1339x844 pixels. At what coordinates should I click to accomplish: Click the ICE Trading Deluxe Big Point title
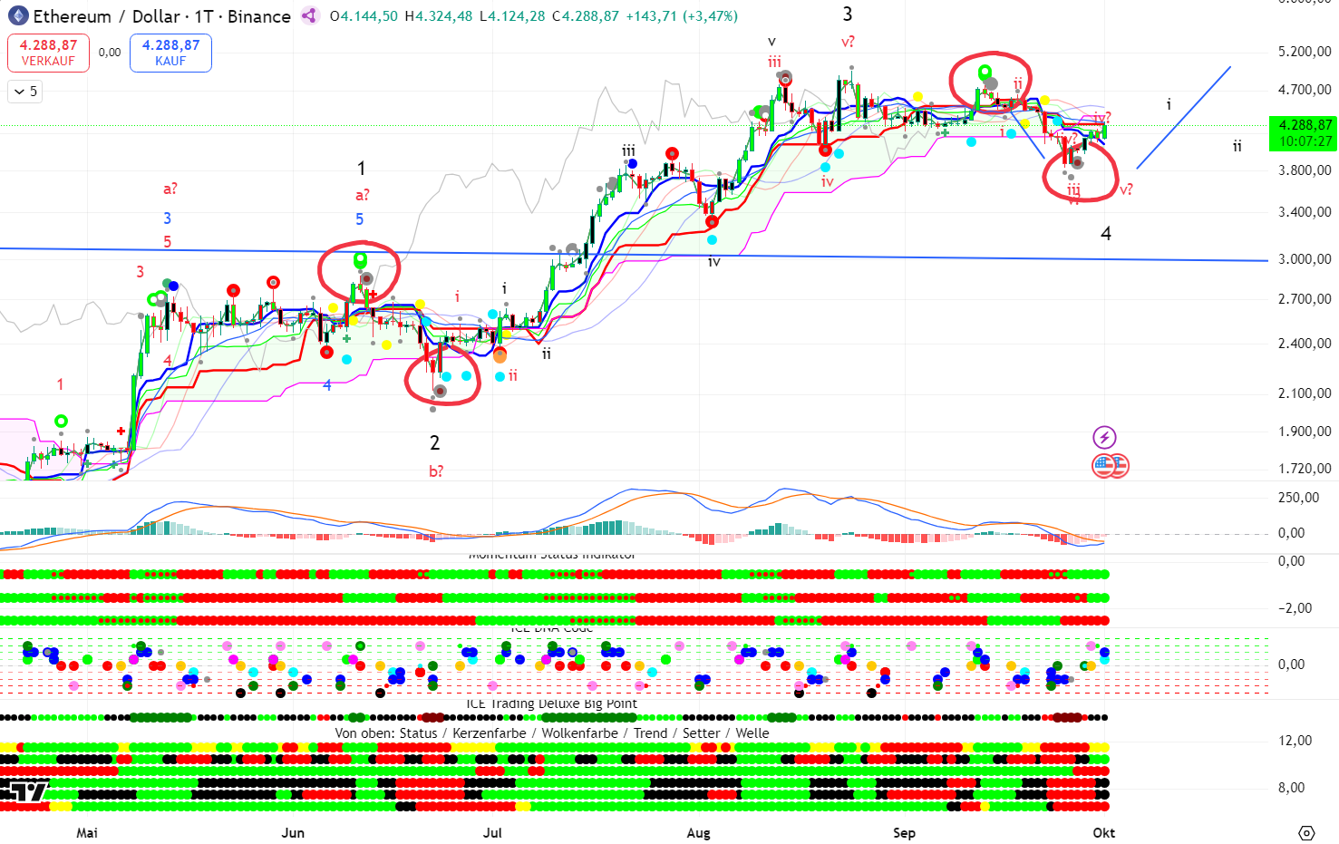coord(551,703)
